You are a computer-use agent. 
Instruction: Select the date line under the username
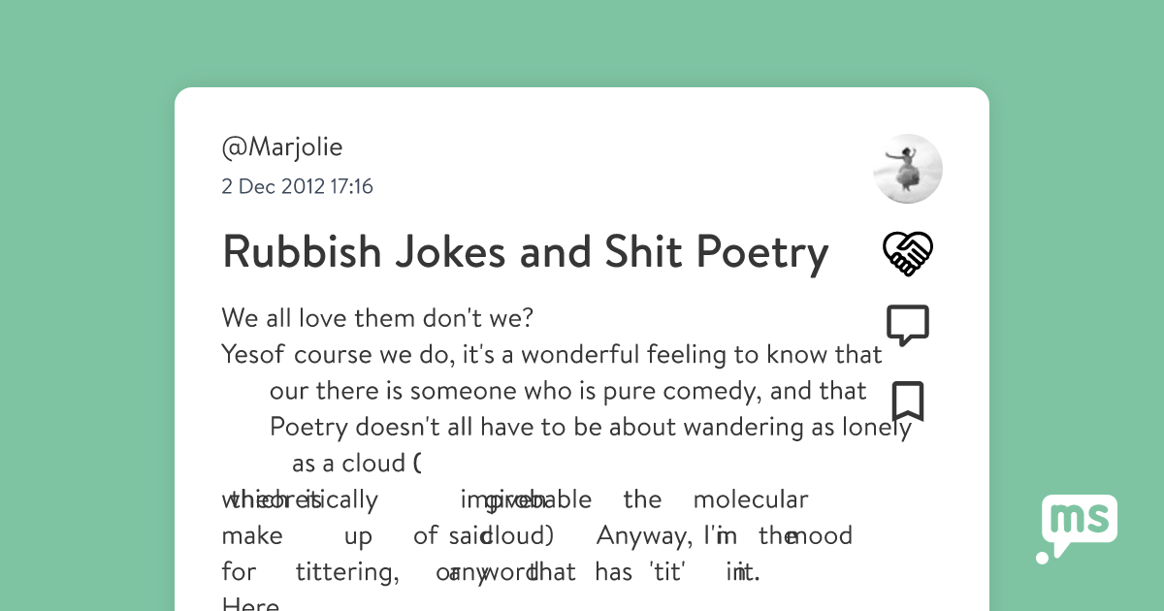point(298,186)
